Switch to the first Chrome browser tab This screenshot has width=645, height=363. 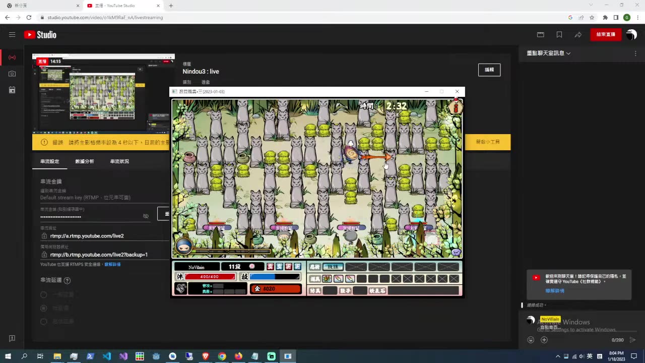[41, 6]
